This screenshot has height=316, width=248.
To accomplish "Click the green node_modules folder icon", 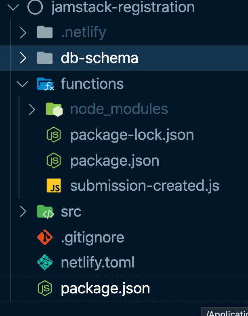I will tap(54, 110).
